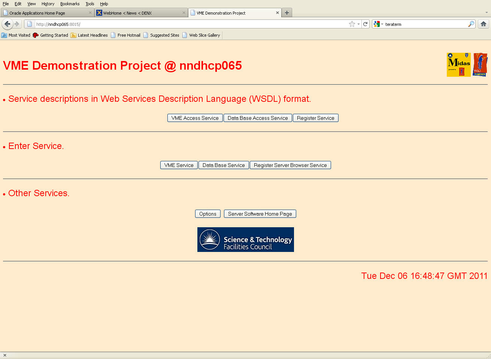This screenshot has width=491, height=359.
Task: Click the Register Server Browser Service button
Action: point(290,165)
